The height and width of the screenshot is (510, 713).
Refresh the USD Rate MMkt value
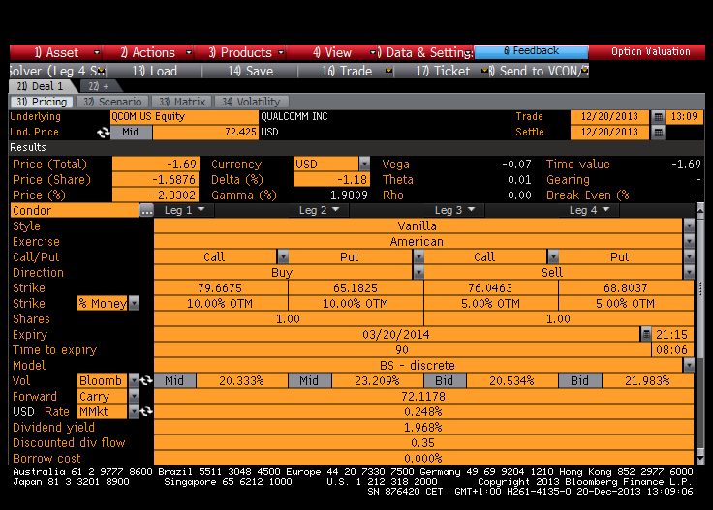[146, 412]
